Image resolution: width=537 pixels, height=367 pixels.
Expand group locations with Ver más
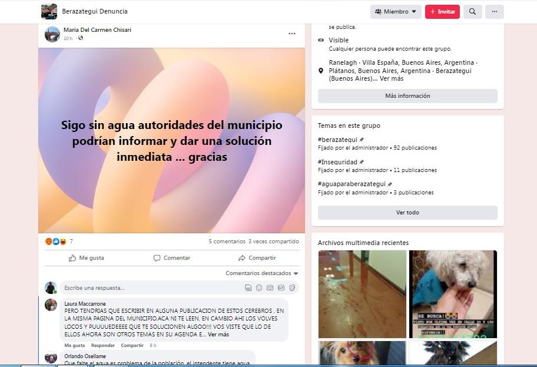point(392,78)
